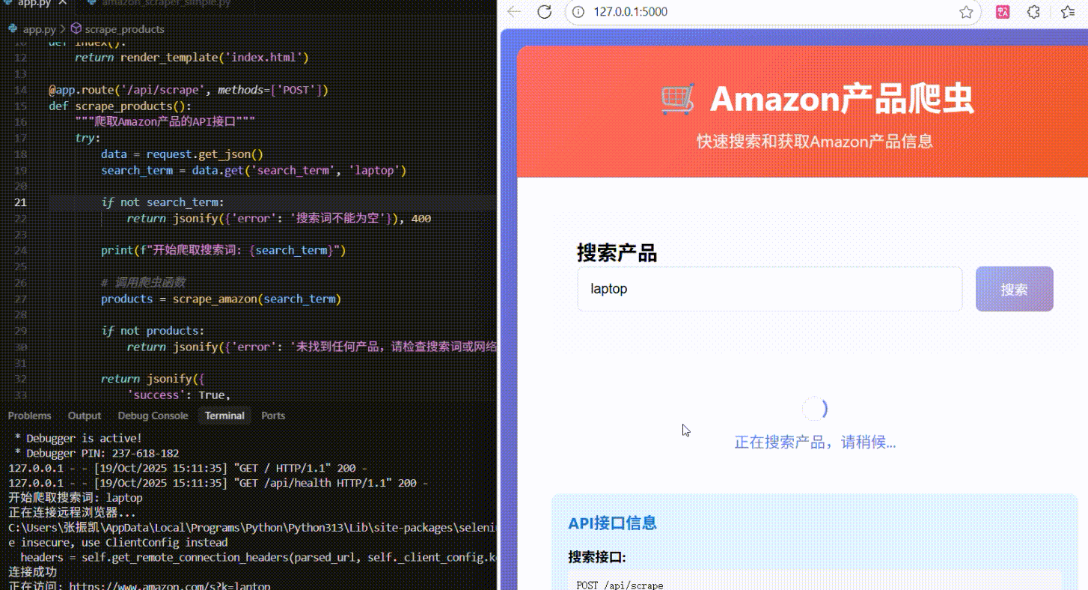View site information icon beside the URL
The height and width of the screenshot is (590, 1088).
(578, 12)
